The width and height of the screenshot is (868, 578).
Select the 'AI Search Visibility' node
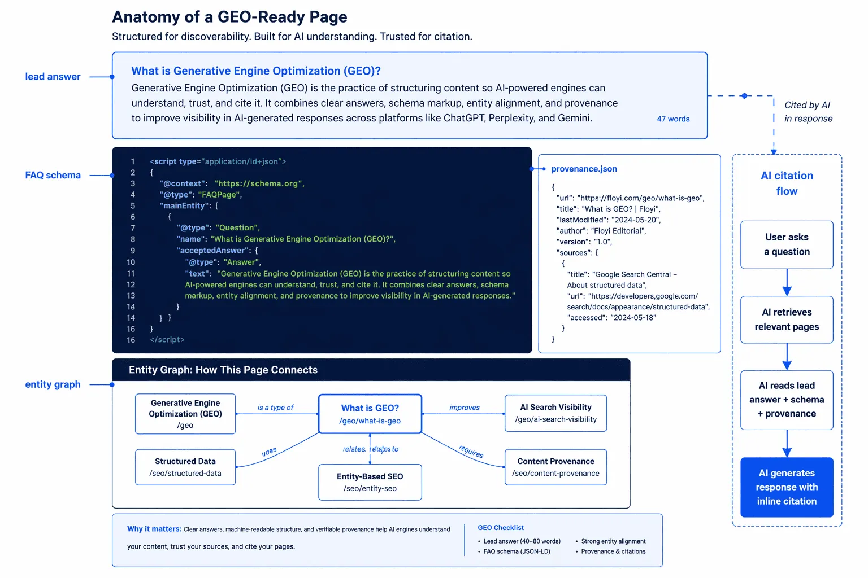coord(555,413)
